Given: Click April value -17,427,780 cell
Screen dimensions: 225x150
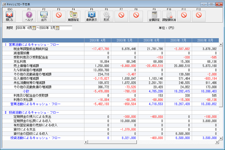Looking at the screenshot, I should [x=97, y=49].
